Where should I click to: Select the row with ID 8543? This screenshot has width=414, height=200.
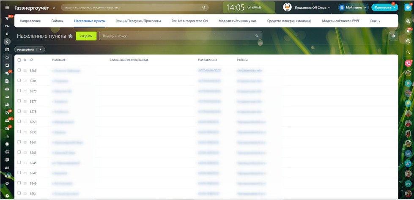click(19, 152)
